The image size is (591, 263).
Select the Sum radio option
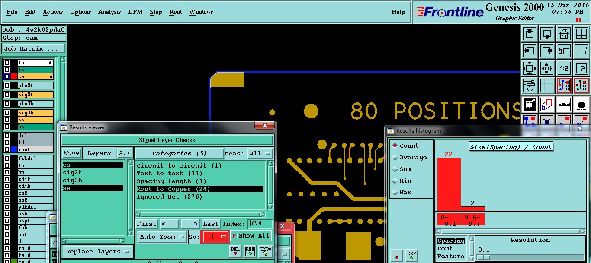(402, 169)
